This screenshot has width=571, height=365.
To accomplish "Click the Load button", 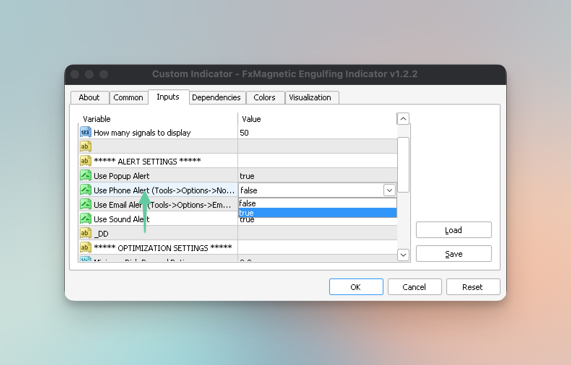I will (x=453, y=230).
